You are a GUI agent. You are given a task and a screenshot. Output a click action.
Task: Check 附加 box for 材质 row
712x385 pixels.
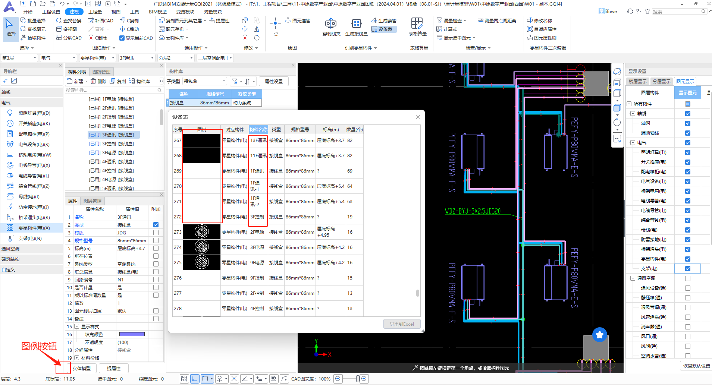[x=156, y=233]
